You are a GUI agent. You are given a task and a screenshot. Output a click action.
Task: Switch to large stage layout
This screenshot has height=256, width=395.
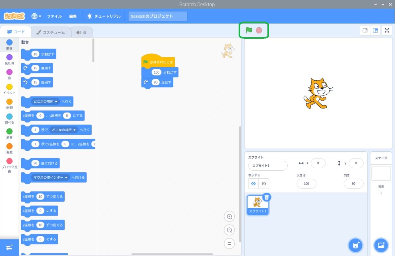tap(375, 31)
